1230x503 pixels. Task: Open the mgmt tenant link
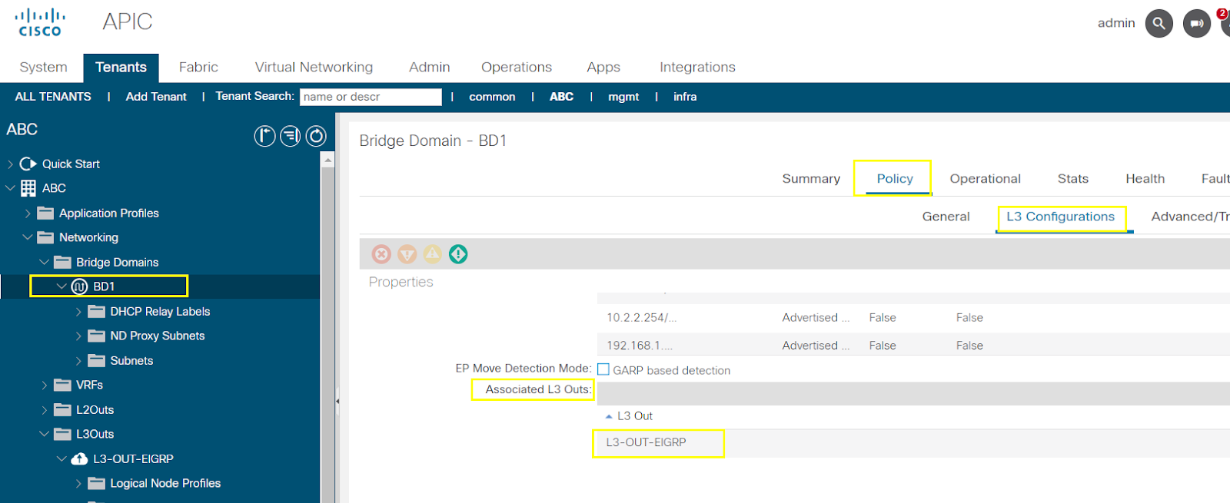tap(623, 97)
